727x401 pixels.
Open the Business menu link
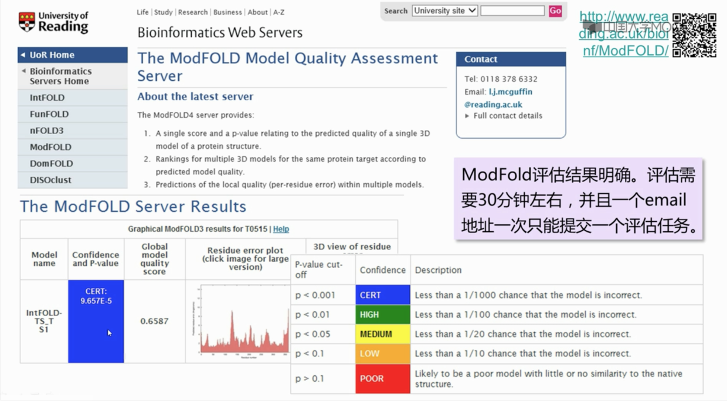coord(227,12)
